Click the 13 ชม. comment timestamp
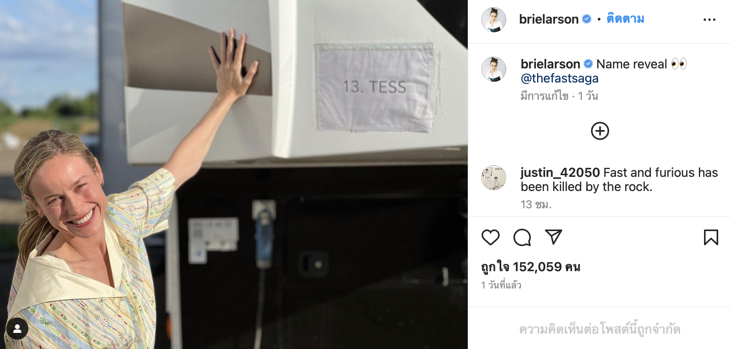The height and width of the screenshot is (349, 730). [x=536, y=204]
